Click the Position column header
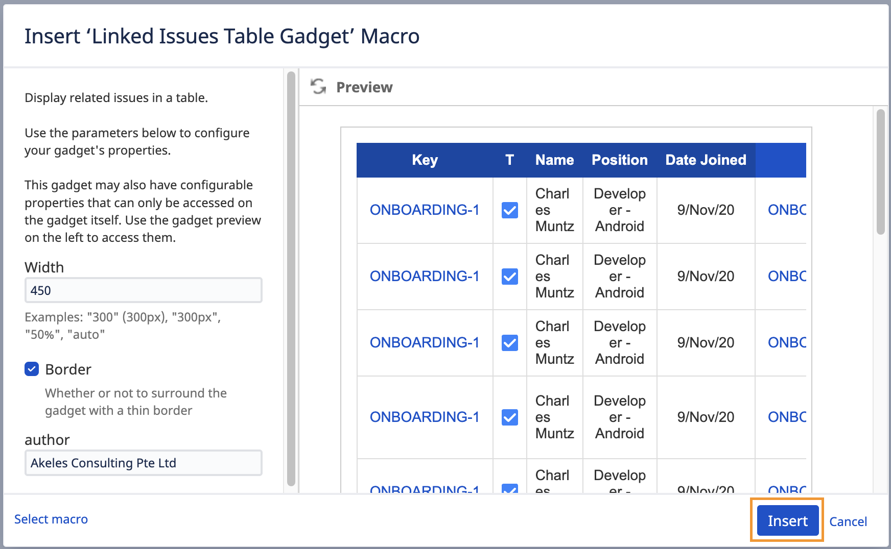The image size is (891, 549). [x=619, y=160]
